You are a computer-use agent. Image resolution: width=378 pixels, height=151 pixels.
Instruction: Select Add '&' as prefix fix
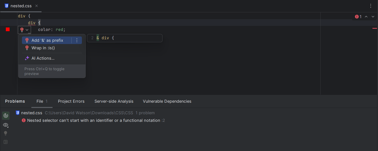click(x=47, y=40)
